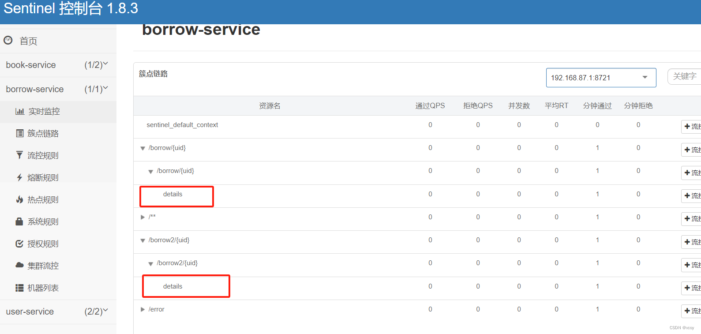Select details resource under /borrow/{uid}
This screenshot has height=334, width=701.
172,194
